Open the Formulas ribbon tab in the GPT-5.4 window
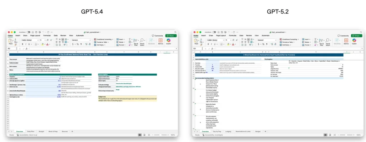366x142 pixels. point(47,36)
